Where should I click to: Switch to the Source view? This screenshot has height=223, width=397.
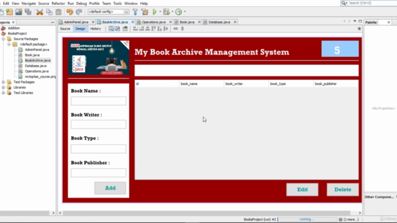[65, 29]
